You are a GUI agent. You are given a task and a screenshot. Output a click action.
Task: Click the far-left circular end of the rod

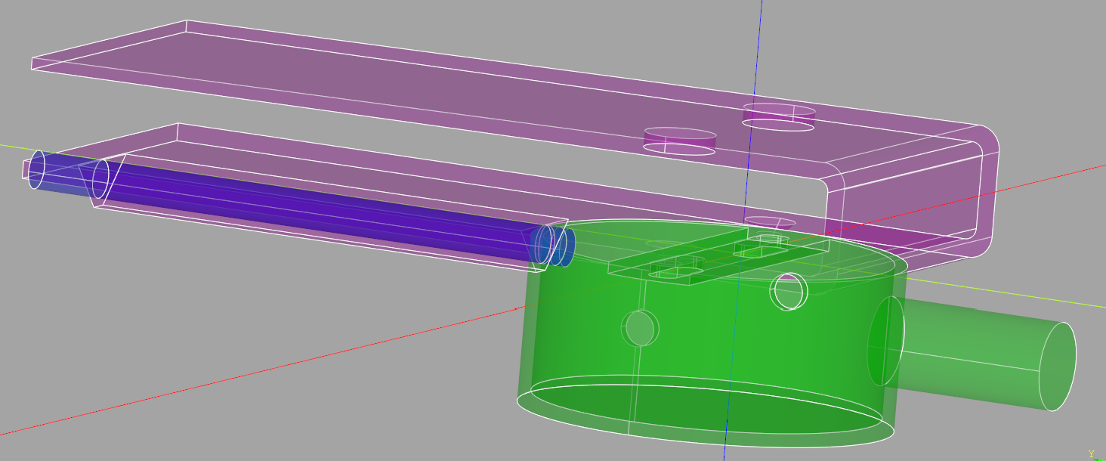[36, 169]
